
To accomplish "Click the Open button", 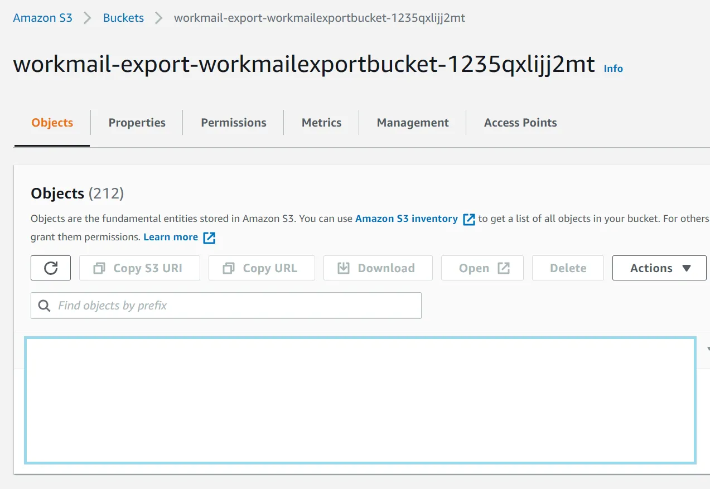I will tap(482, 268).
